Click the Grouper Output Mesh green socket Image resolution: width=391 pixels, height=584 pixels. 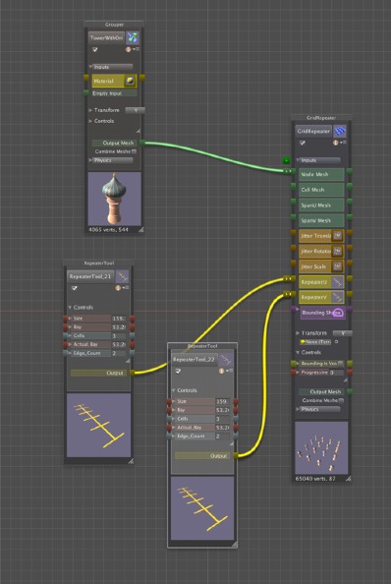tap(142, 143)
